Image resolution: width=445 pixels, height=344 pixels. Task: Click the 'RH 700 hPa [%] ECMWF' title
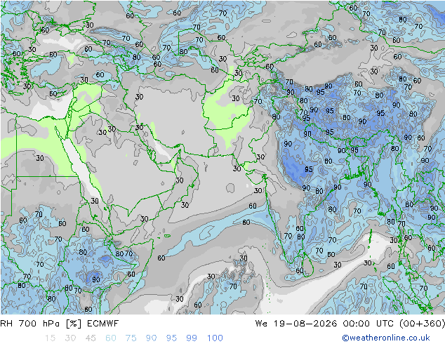point(60,324)
